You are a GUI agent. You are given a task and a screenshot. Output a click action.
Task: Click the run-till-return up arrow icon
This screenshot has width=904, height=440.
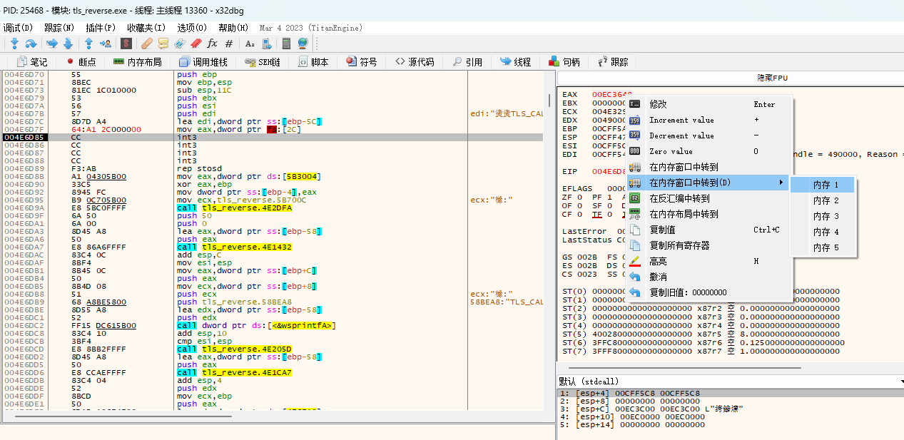pyautogui.click(x=88, y=44)
